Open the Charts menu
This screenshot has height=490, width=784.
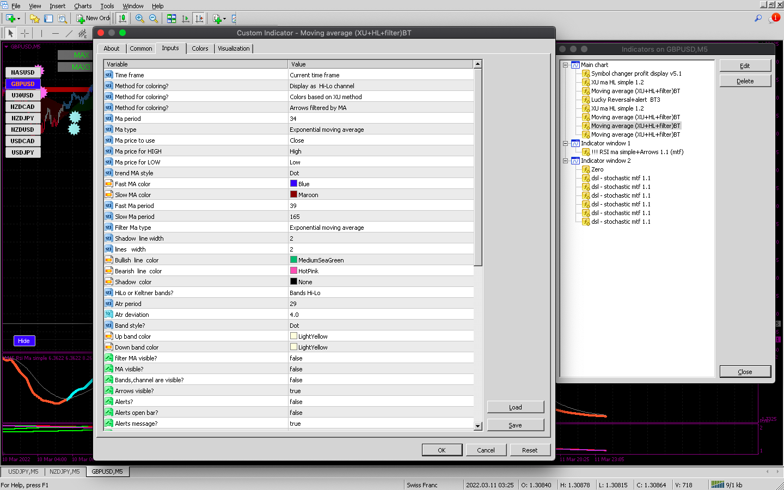tap(83, 6)
